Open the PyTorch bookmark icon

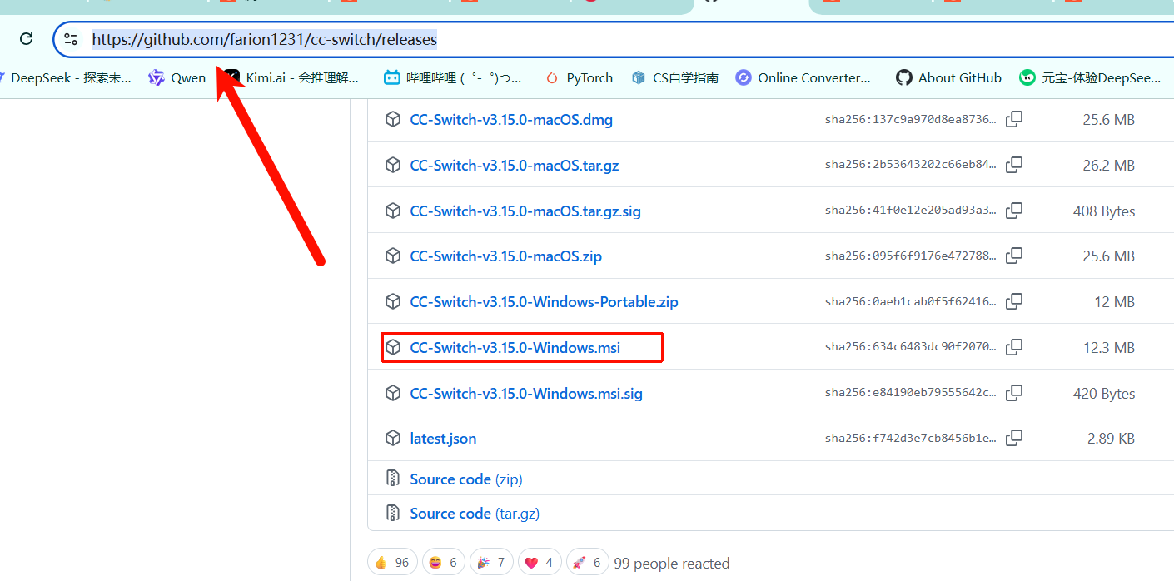[552, 77]
